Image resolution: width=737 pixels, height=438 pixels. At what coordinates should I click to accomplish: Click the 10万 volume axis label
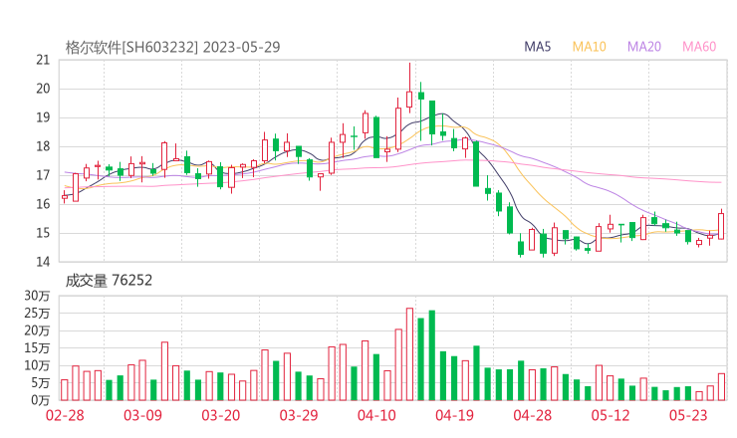click(x=37, y=365)
